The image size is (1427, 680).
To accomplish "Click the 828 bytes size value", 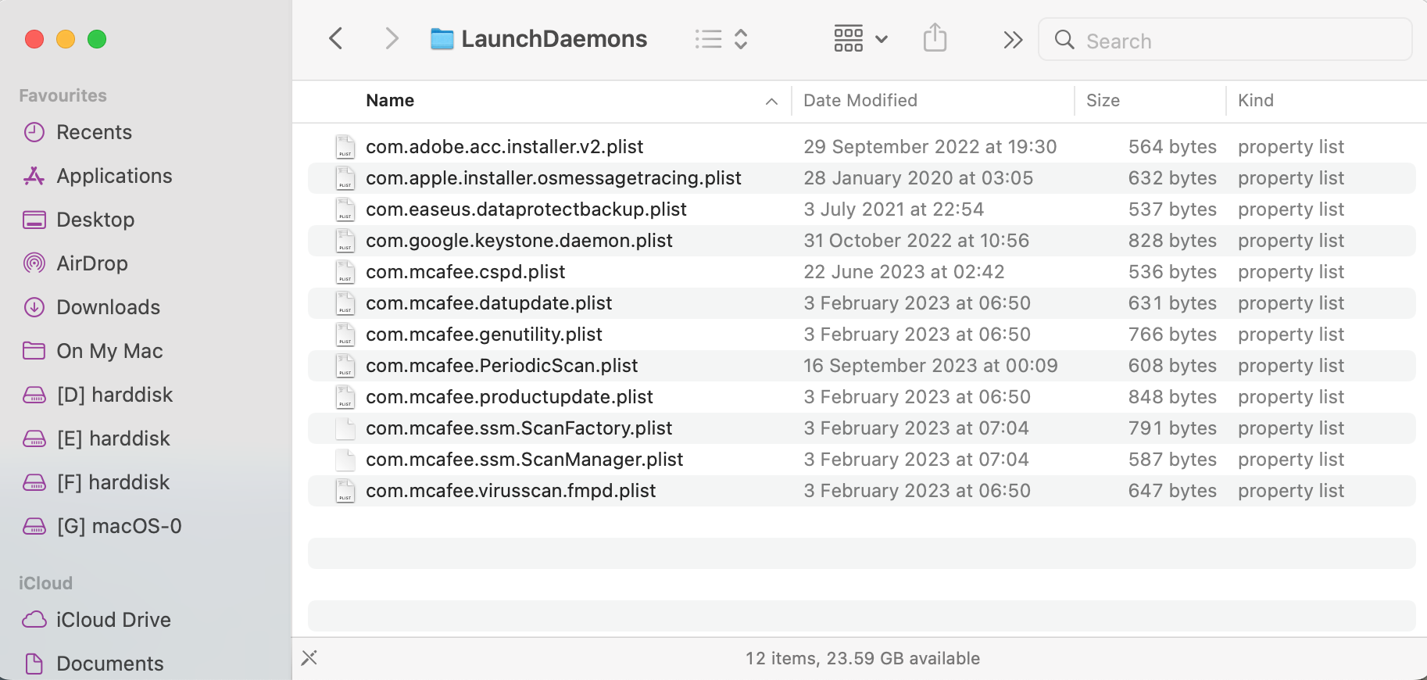I will [1172, 241].
